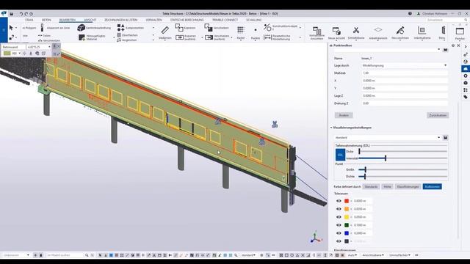470x264 pixels.
Task: Hide the yellow tolerance band
Action: click(x=339, y=217)
